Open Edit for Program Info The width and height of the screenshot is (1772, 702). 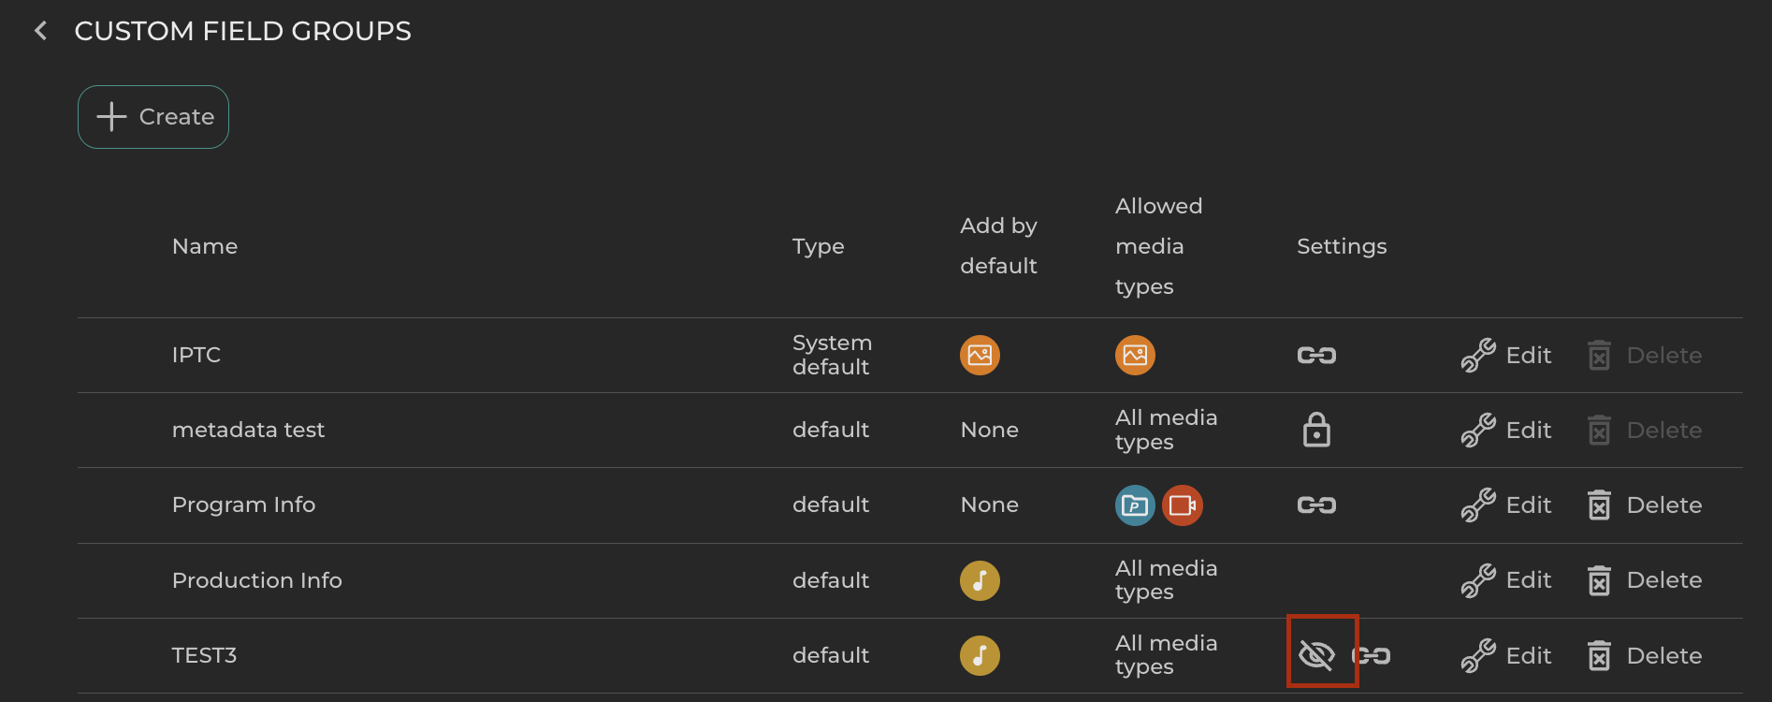(1506, 505)
